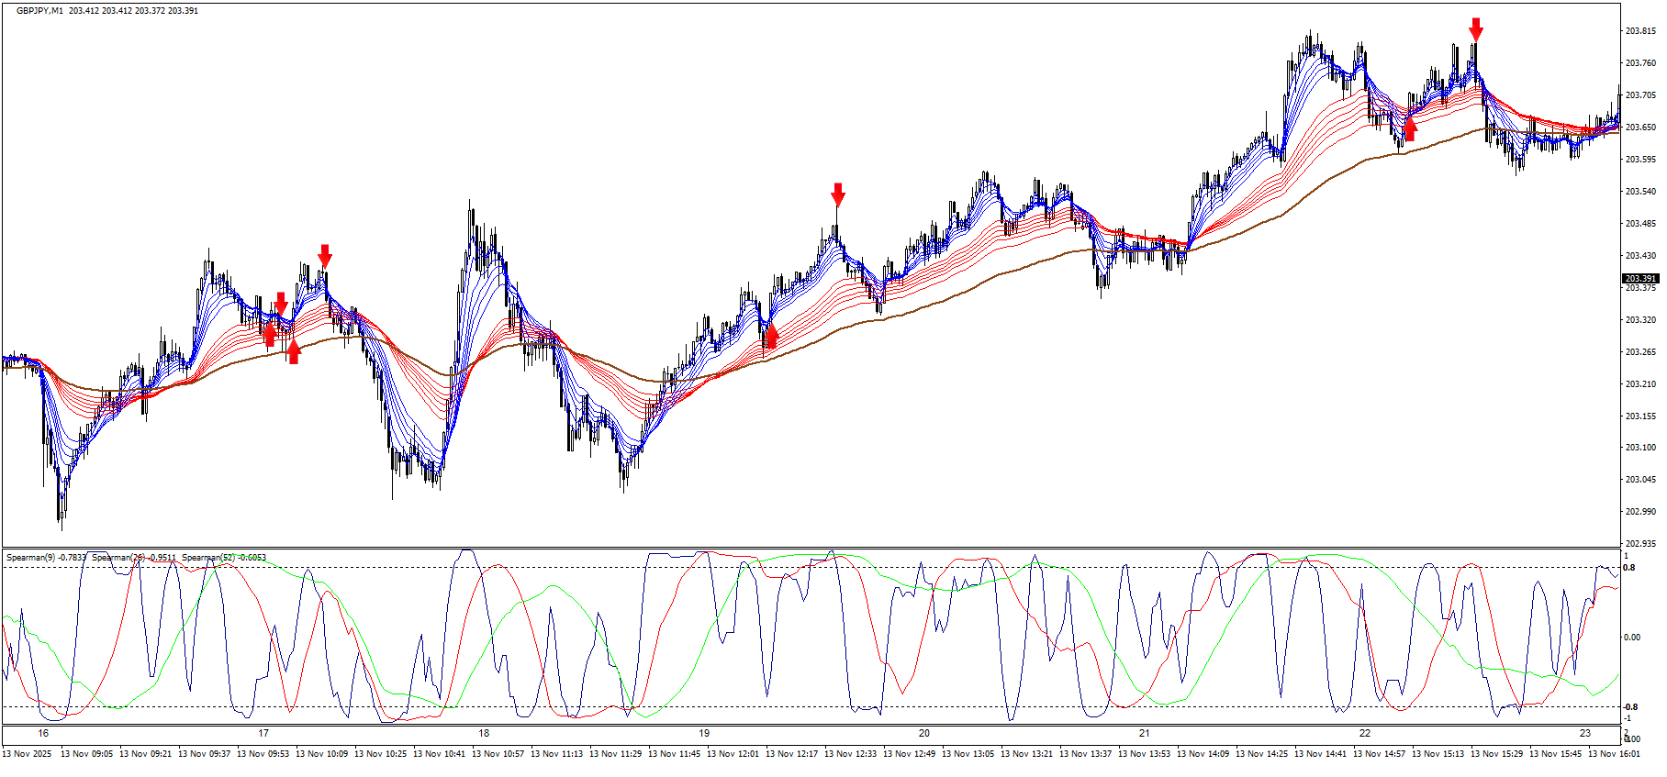Select the red up arrow above 12:01
This screenshot has height=777, width=1667.
coord(771,336)
